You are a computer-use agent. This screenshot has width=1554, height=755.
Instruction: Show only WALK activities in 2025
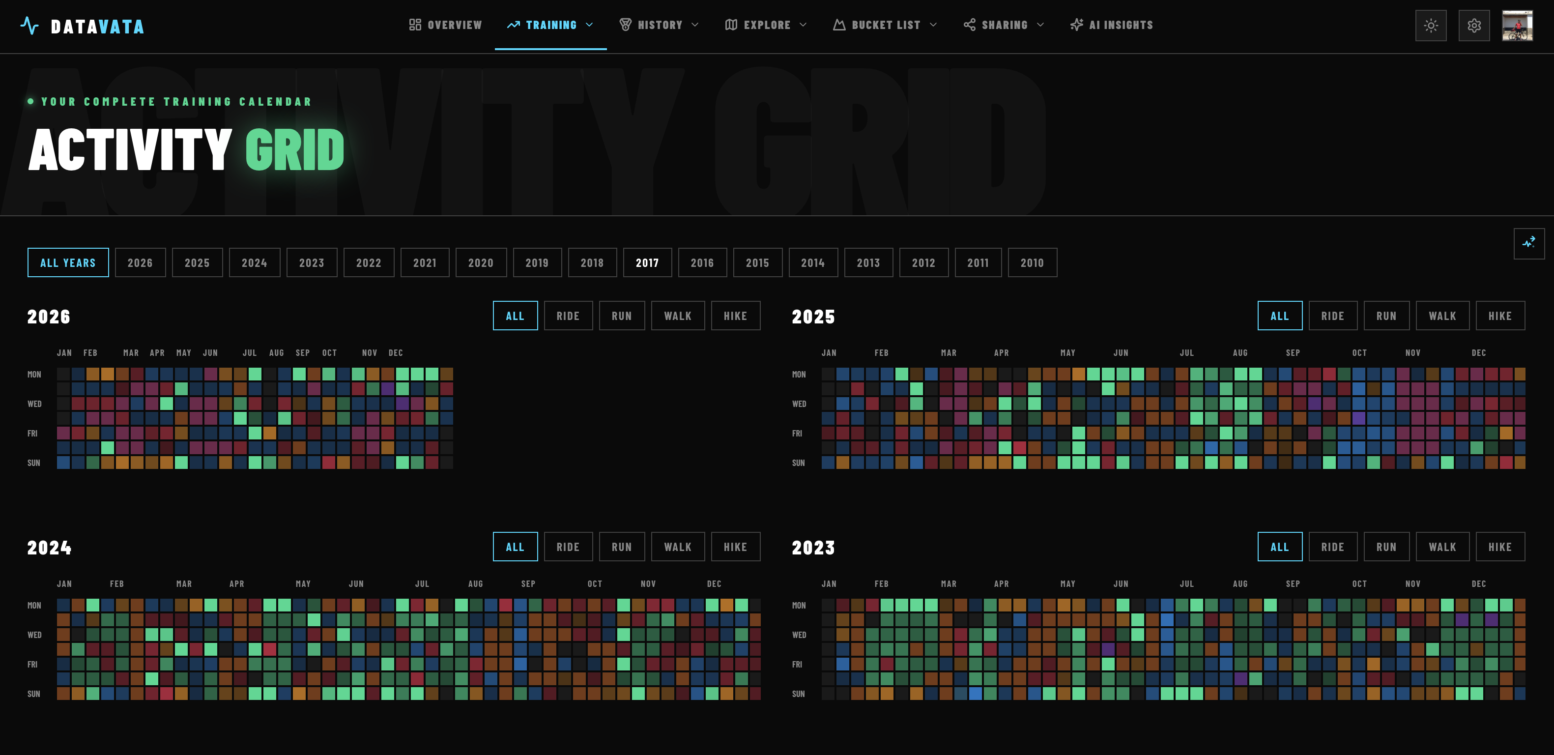(1442, 316)
